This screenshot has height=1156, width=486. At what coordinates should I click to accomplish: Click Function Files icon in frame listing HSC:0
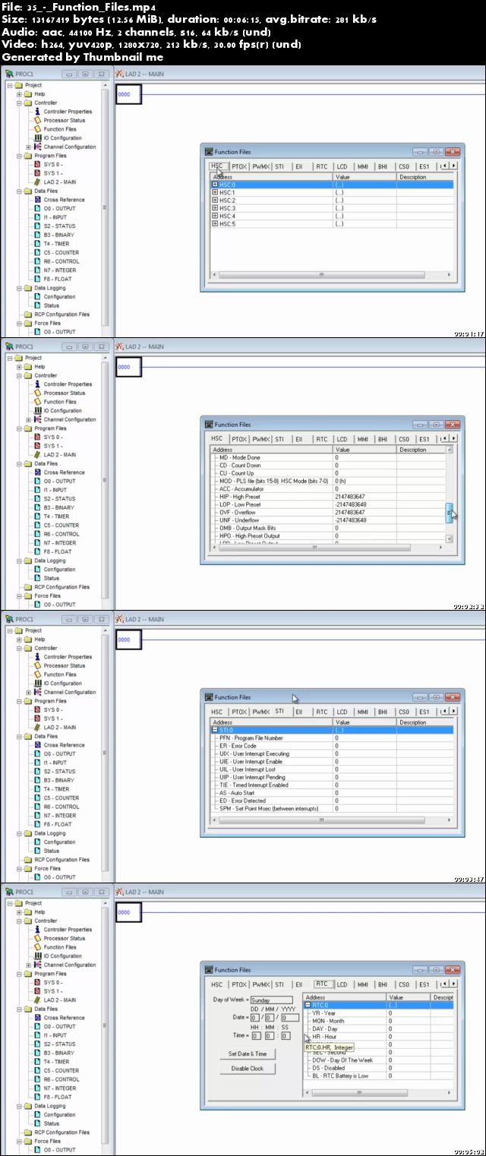38,129
